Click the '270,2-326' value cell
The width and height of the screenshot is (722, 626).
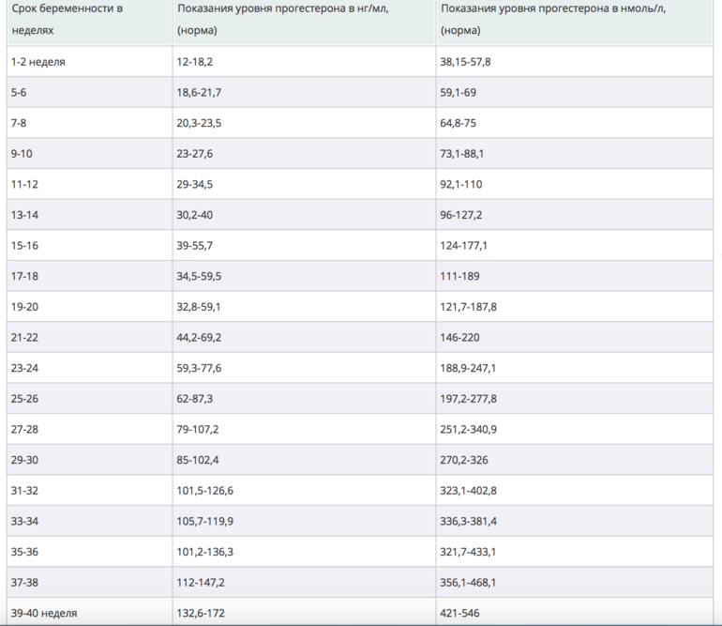point(463,461)
